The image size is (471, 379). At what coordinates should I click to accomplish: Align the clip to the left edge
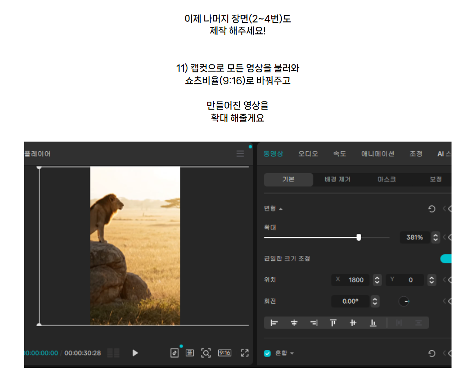(274, 323)
